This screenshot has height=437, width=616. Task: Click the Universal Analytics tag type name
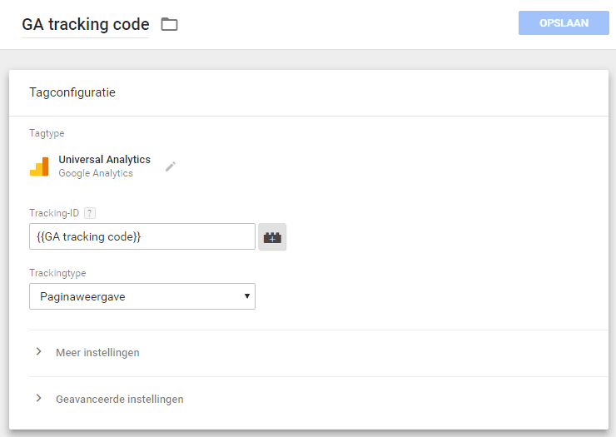pos(105,159)
